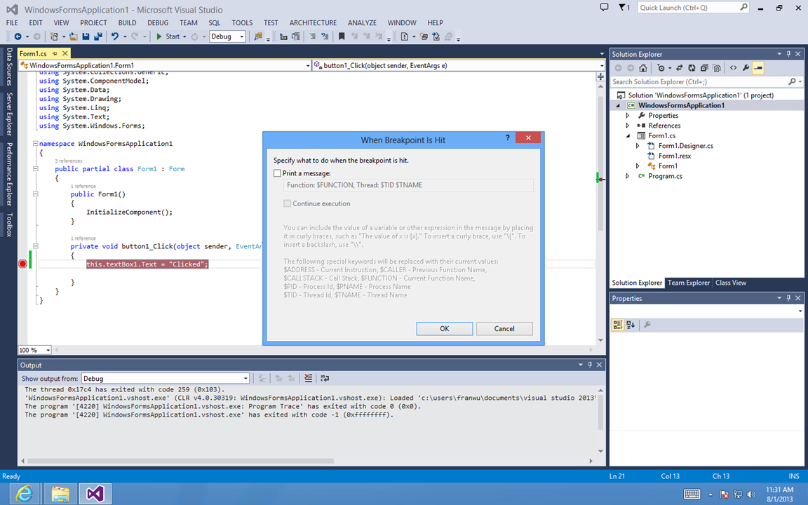Click the Save All toolbar icon
Image resolution: width=808 pixels, height=505 pixels.
(x=97, y=36)
